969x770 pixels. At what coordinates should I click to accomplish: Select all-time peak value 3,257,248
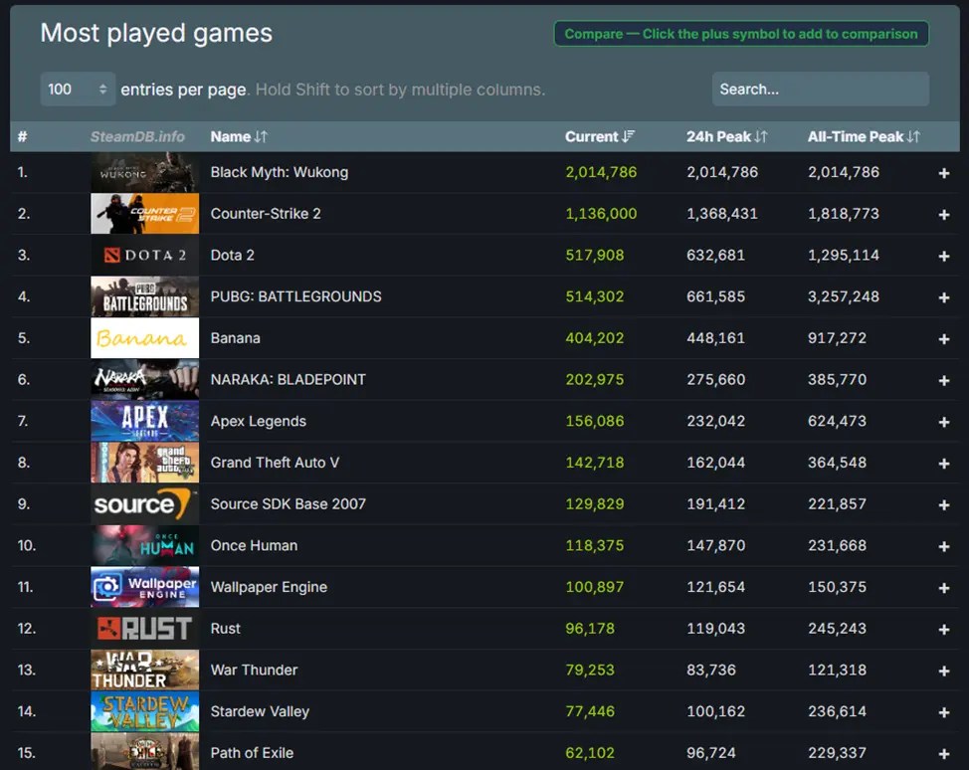(x=844, y=296)
